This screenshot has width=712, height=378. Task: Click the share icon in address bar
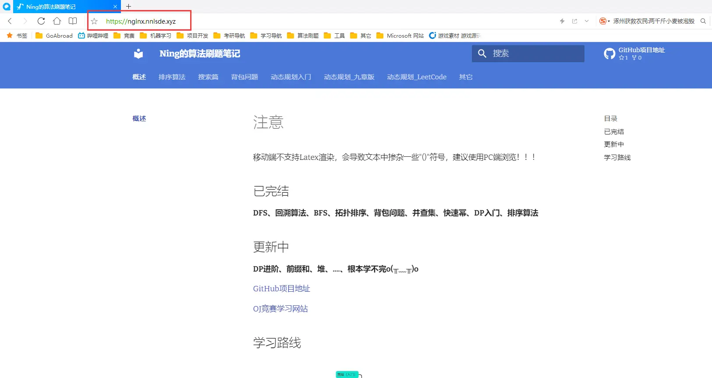coord(574,21)
